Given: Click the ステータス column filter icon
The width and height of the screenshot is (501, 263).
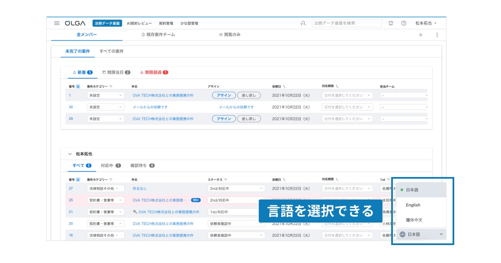Looking at the screenshot, I should coord(225,180).
